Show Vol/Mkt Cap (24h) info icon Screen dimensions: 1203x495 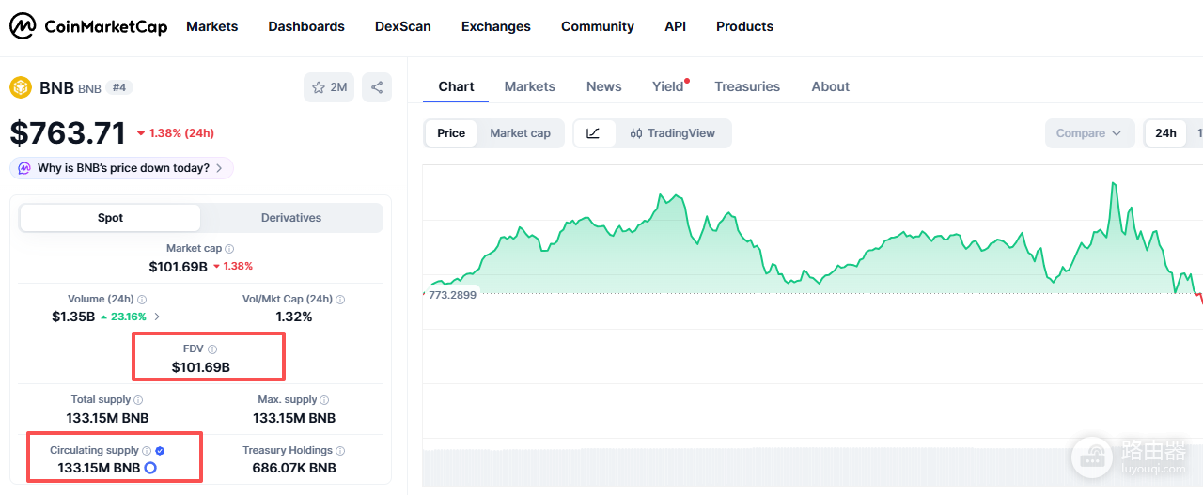tap(340, 300)
